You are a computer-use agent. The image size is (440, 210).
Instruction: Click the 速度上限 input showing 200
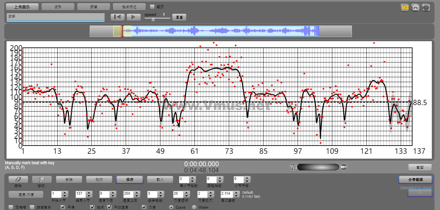tap(129, 194)
